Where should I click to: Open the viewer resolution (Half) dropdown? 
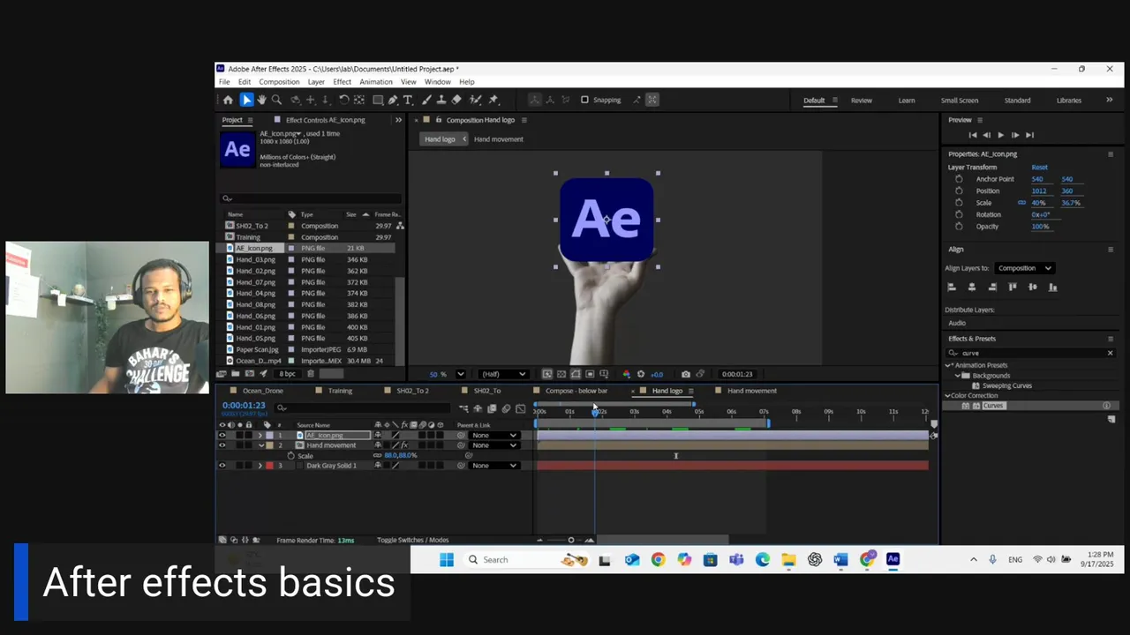[x=504, y=374]
